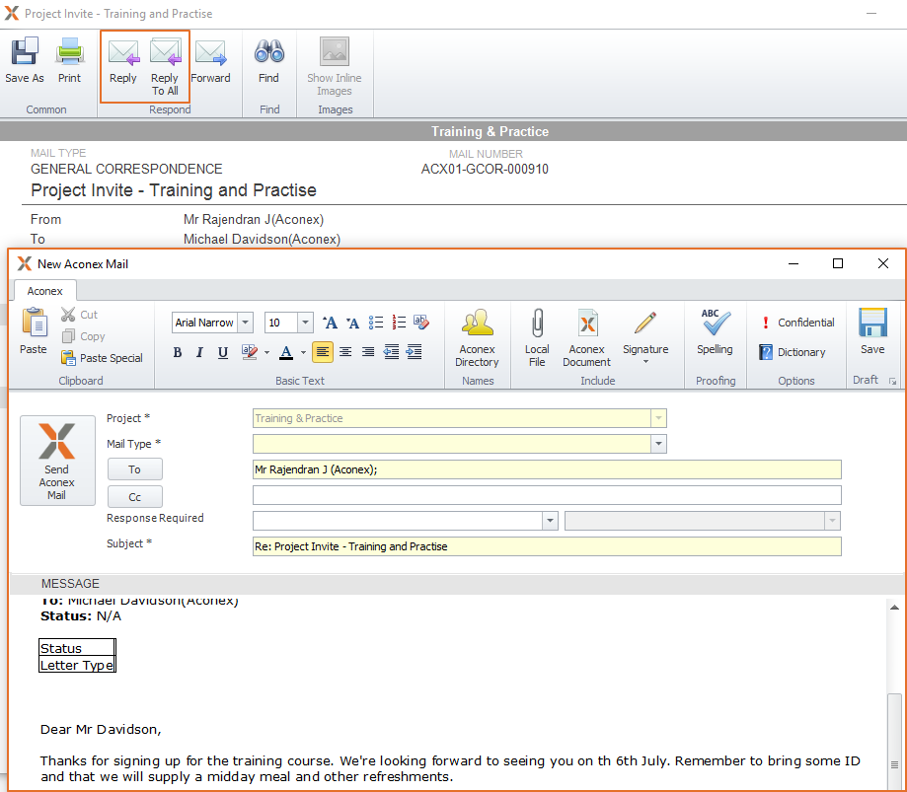Insert a bulleted list
907x792 pixels.
pyautogui.click(x=376, y=322)
